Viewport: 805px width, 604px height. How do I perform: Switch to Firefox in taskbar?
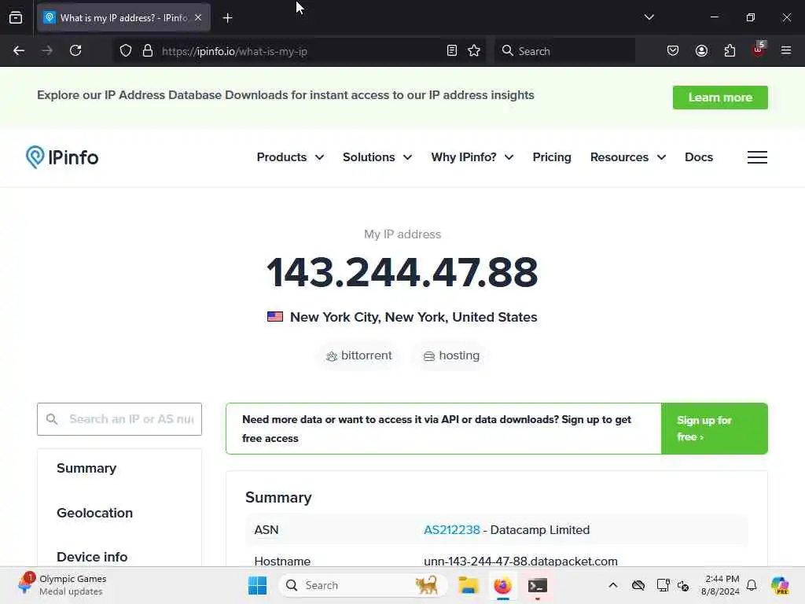tap(502, 585)
